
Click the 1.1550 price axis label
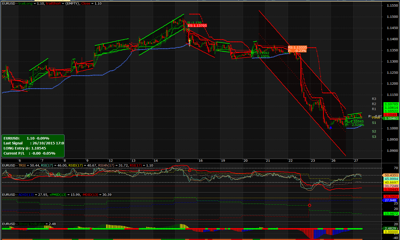tap(392, 6)
